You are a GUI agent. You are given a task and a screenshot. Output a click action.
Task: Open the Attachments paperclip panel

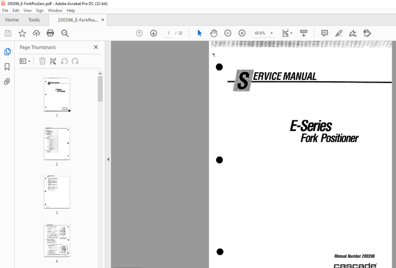tap(7, 81)
